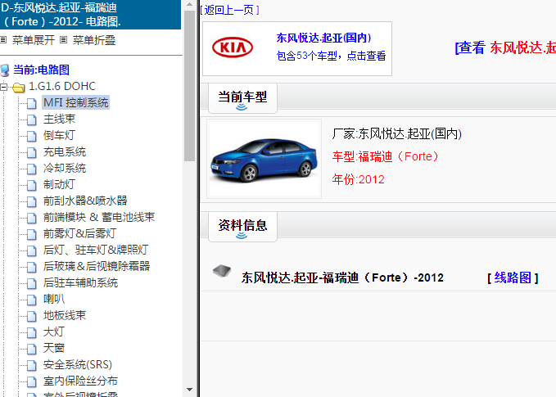Click the page icon beside 后驻车辅助系统

tap(32, 283)
